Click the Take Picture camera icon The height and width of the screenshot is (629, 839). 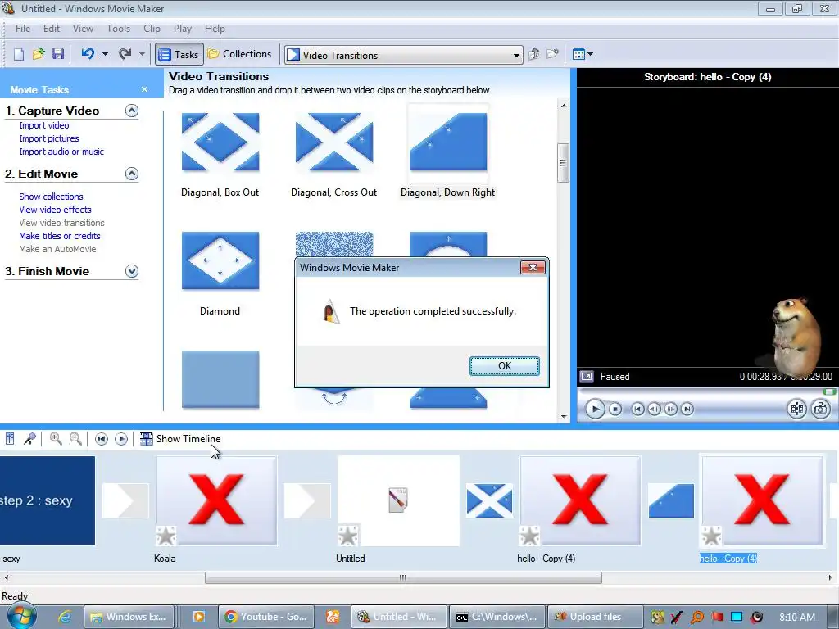coord(820,410)
